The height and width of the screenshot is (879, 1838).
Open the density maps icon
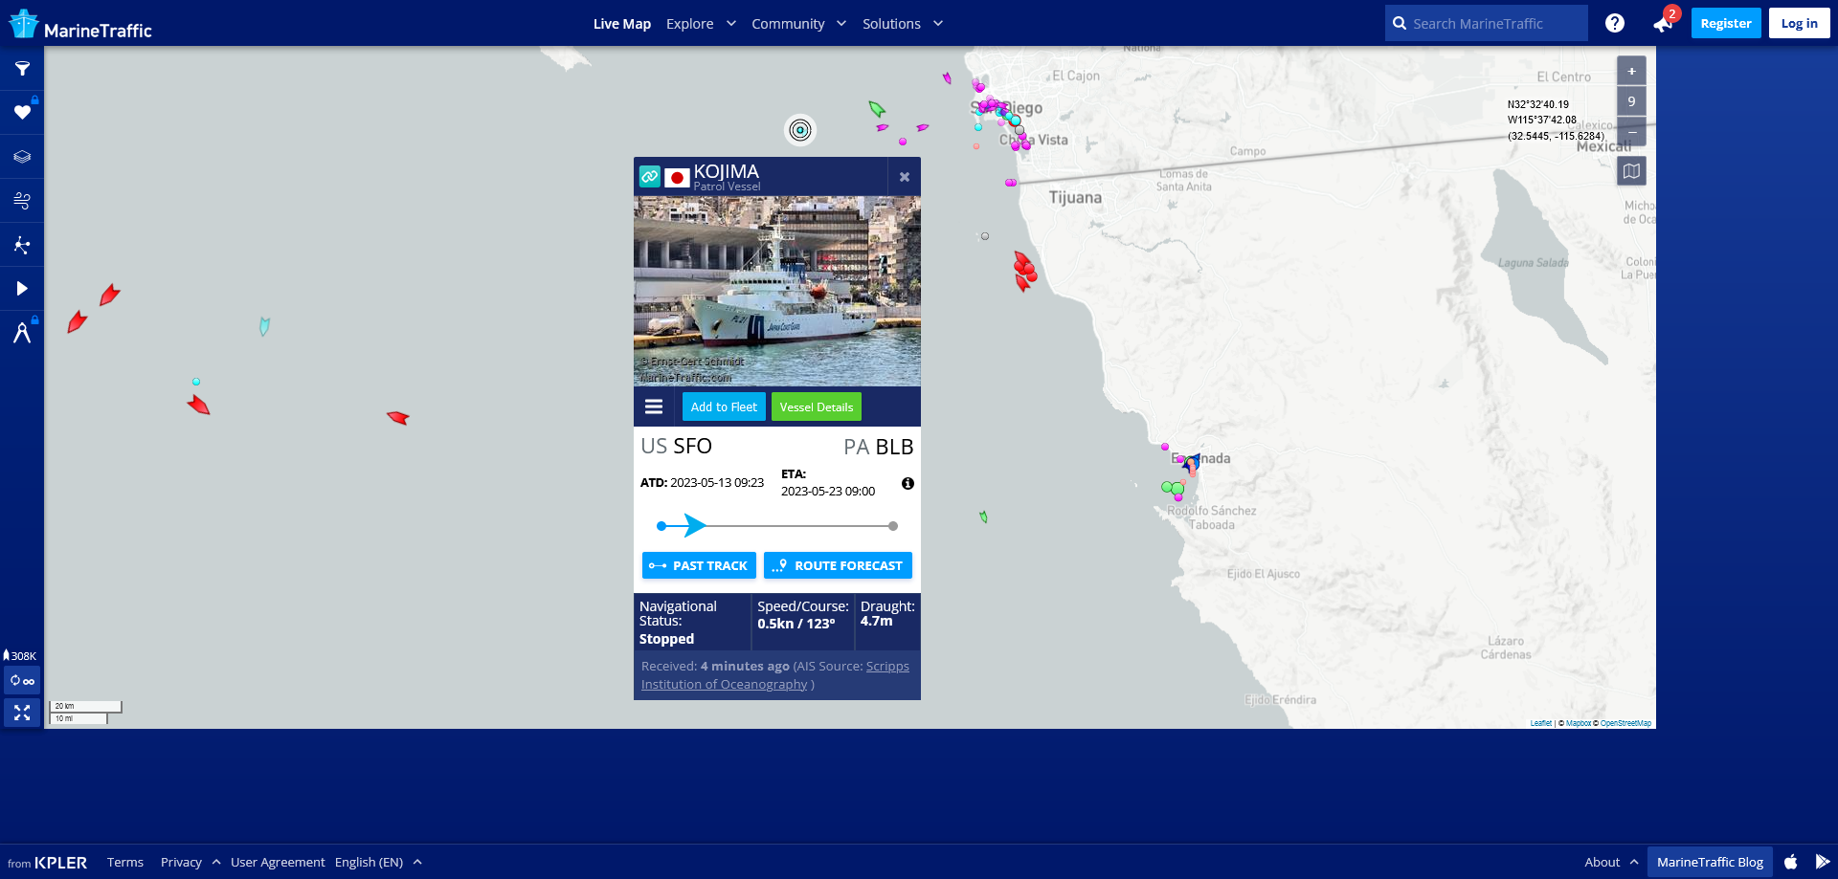22,245
